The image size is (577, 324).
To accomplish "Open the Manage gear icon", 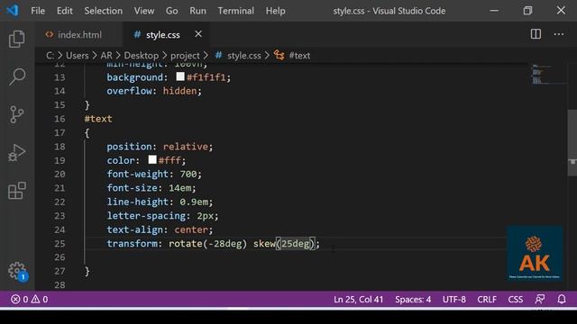I will coord(17,271).
